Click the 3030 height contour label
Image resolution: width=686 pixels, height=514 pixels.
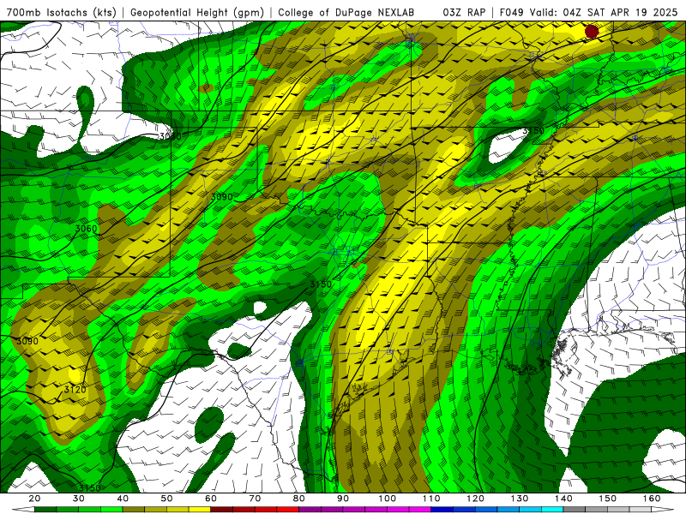pyautogui.click(x=170, y=136)
